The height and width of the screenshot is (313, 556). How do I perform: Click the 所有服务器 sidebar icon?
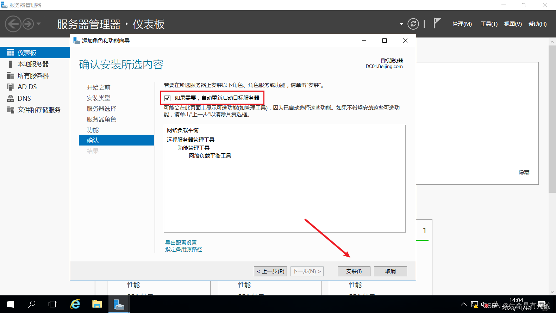pyautogui.click(x=11, y=75)
